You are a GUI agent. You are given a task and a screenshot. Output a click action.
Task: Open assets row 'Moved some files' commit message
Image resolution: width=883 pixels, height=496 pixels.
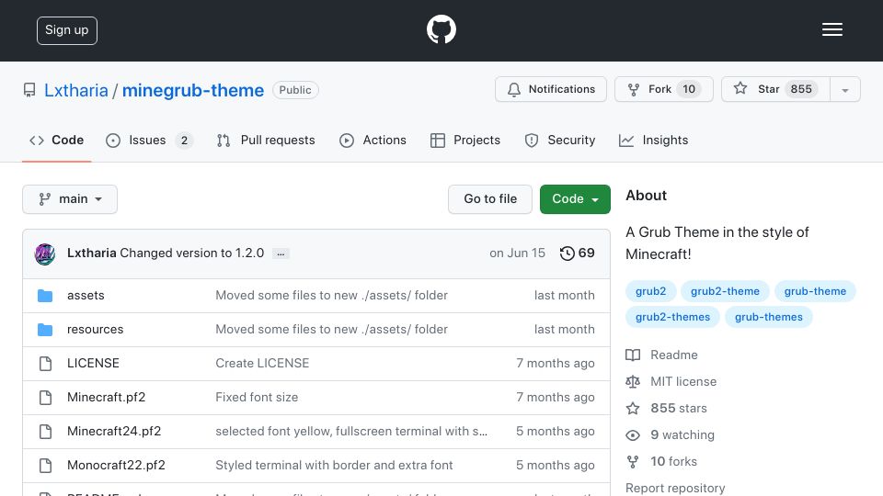coord(332,295)
